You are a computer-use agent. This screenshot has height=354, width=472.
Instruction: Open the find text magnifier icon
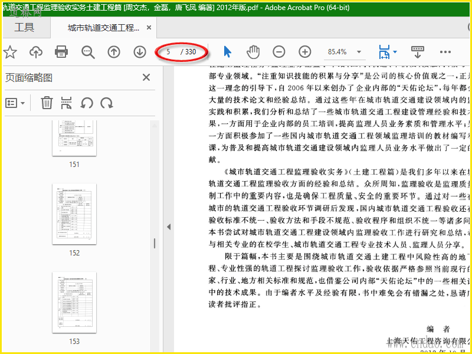click(x=88, y=52)
